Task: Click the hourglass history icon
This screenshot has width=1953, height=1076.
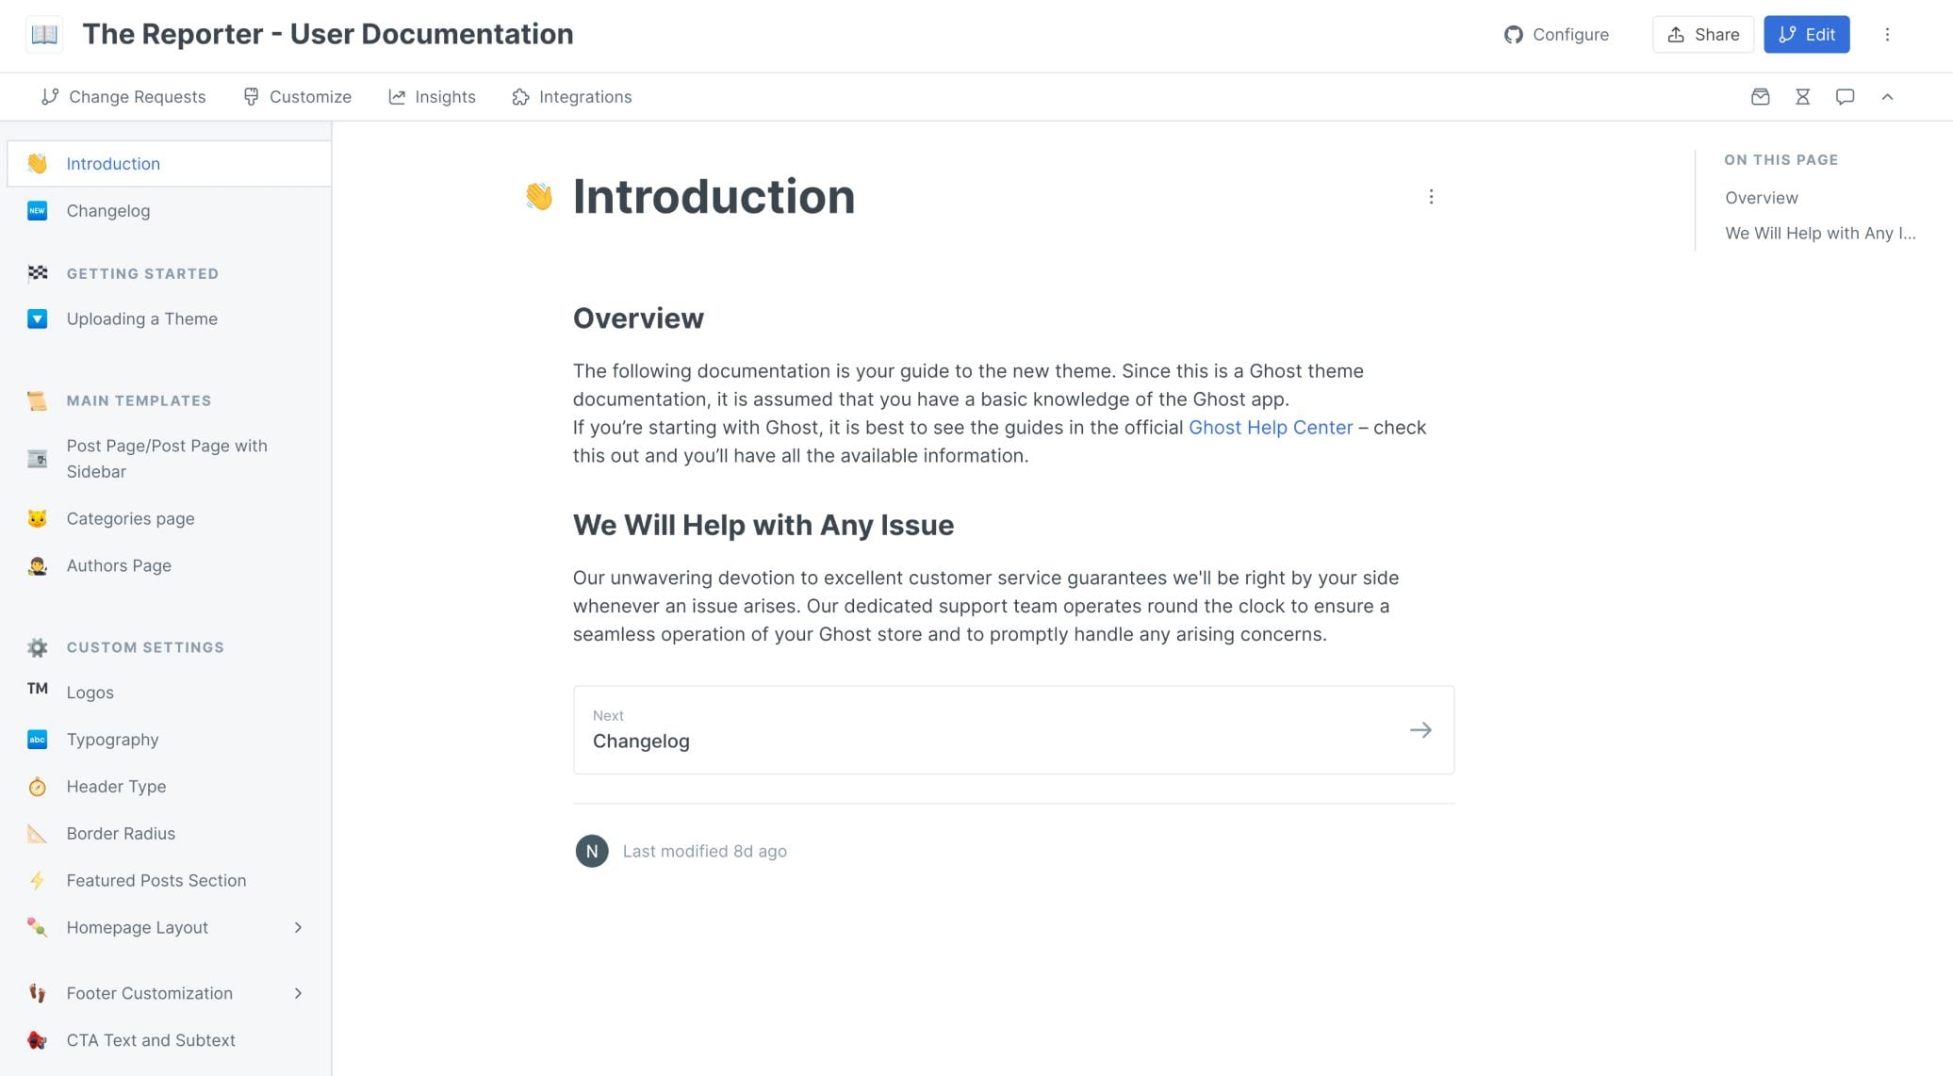Action: [x=1802, y=97]
